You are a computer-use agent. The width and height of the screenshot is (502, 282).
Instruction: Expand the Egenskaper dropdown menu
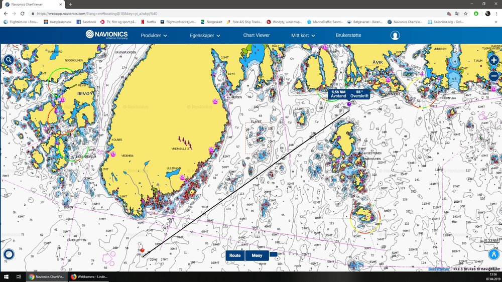point(205,36)
